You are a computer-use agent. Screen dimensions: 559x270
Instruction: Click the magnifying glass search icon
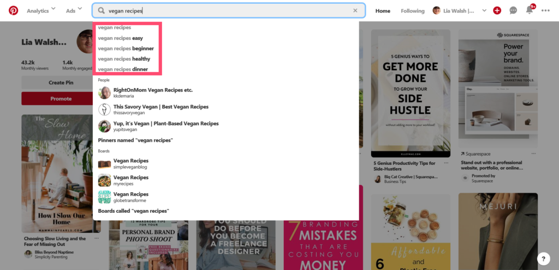(x=102, y=11)
